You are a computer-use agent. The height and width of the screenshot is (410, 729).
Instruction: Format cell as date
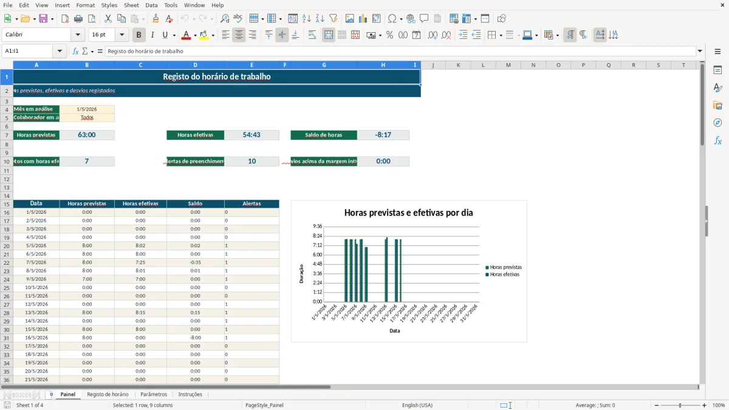[x=417, y=35]
